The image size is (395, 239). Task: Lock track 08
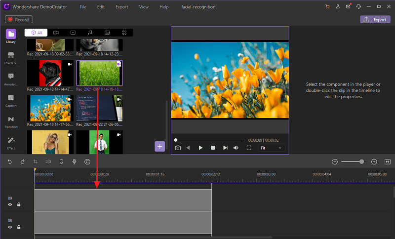tap(19, 227)
